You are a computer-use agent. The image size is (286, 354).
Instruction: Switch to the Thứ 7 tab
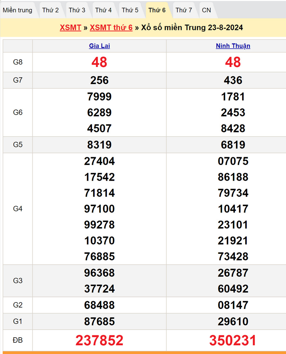click(184, 10)
